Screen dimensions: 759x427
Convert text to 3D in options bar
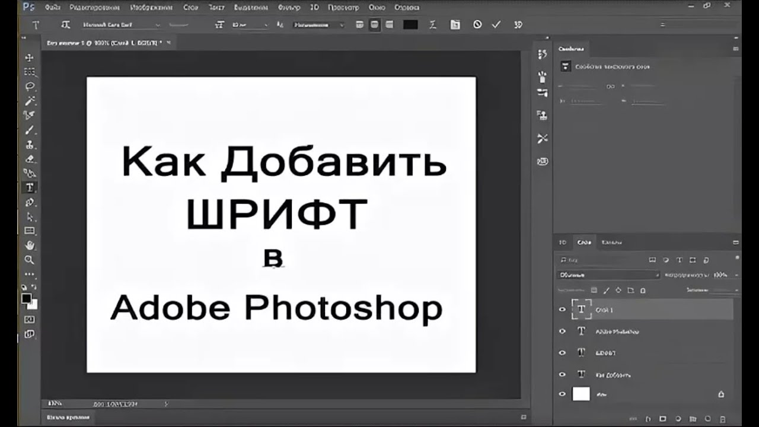518,25
